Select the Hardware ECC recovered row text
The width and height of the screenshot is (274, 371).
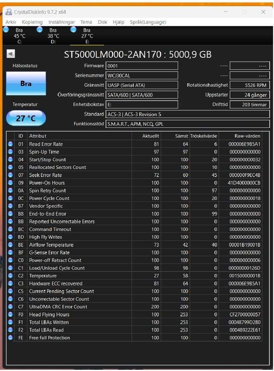pyautogui.click(x=56, y=284)
